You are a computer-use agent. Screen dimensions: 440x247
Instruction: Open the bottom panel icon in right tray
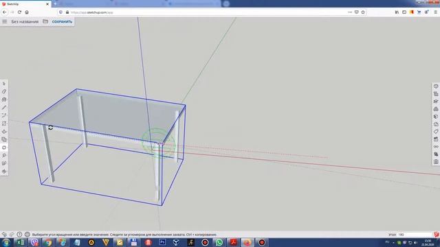(436, 162)
